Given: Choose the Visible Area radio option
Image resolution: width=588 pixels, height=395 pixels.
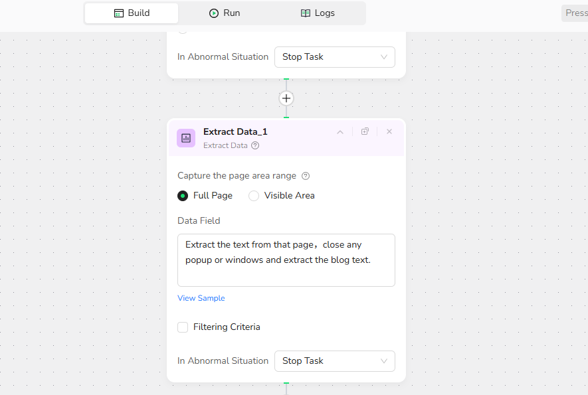Looking at the screenshot, I should point(254,196).
